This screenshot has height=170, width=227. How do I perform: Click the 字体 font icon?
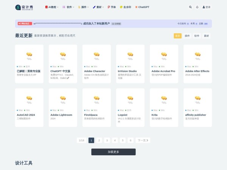point(109,7)
